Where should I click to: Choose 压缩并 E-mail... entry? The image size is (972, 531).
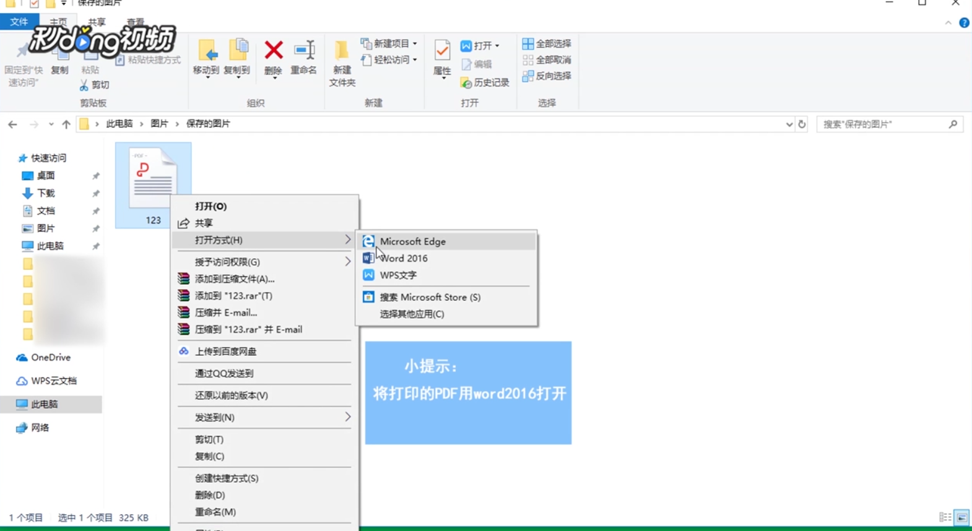click(x=264, y=313)
